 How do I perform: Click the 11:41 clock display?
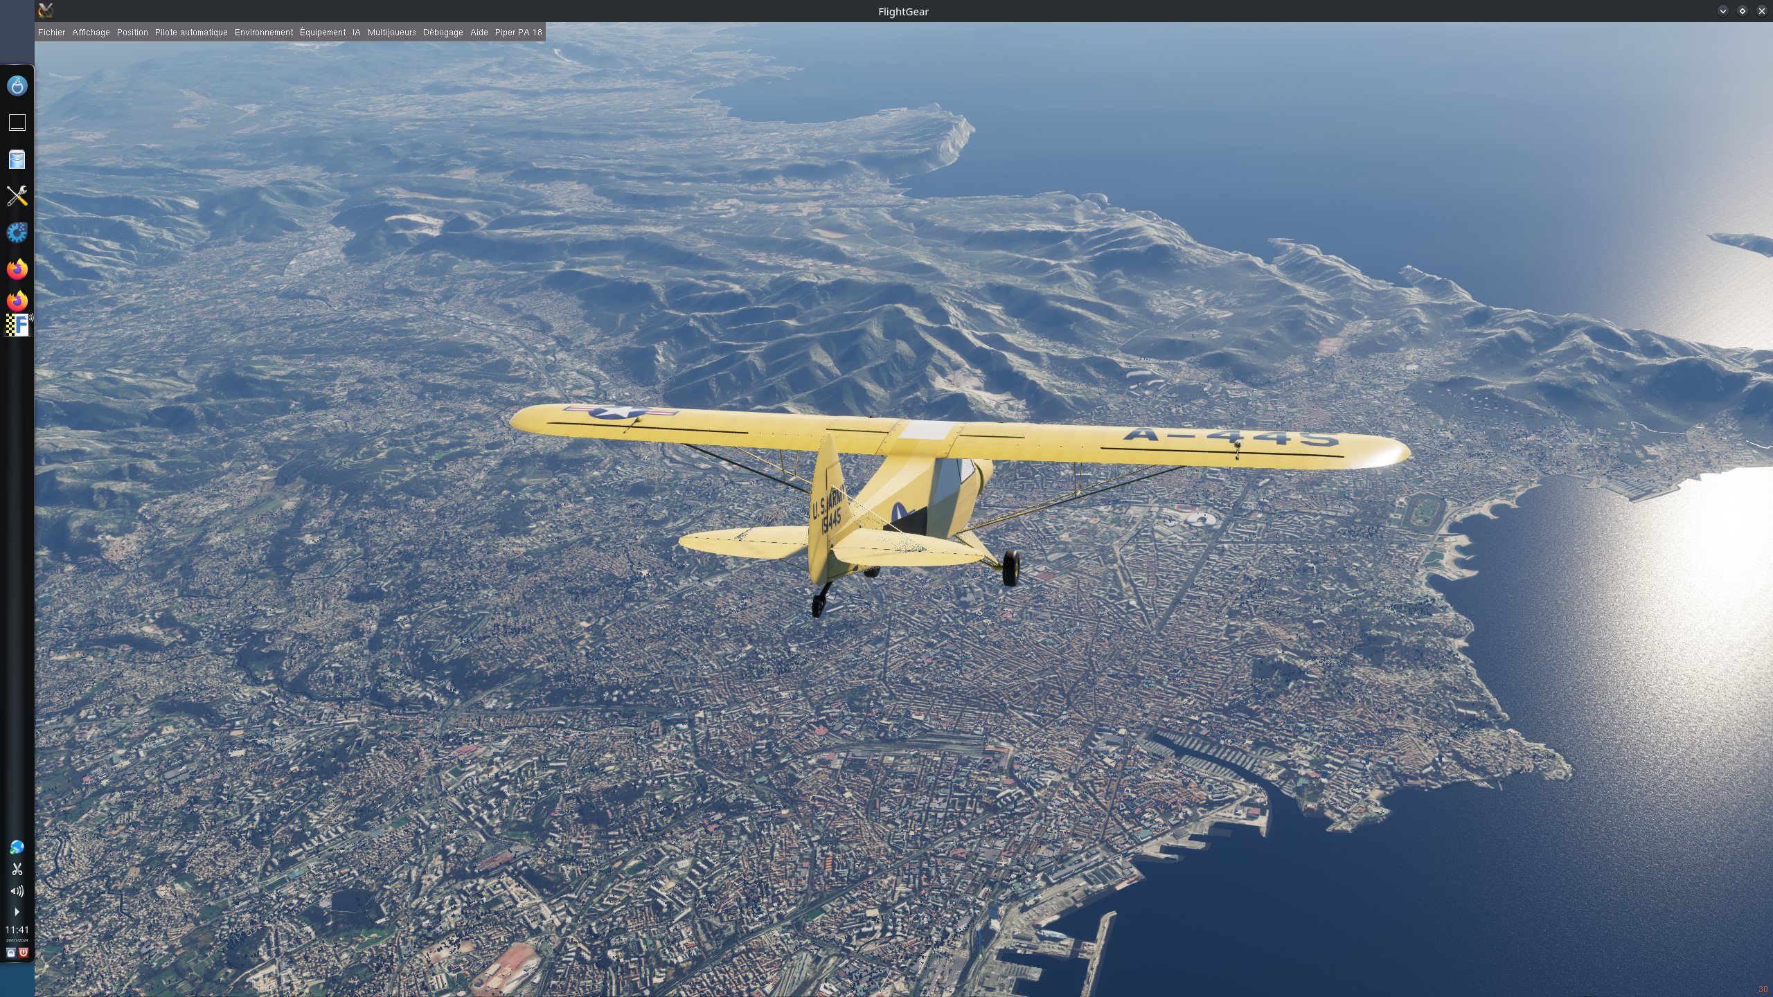coord(17,930)
